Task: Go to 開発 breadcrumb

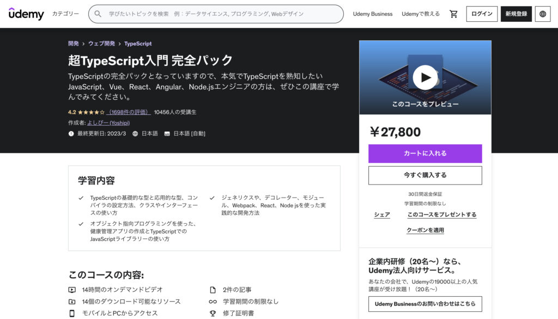Action: [x=74, y=44]
